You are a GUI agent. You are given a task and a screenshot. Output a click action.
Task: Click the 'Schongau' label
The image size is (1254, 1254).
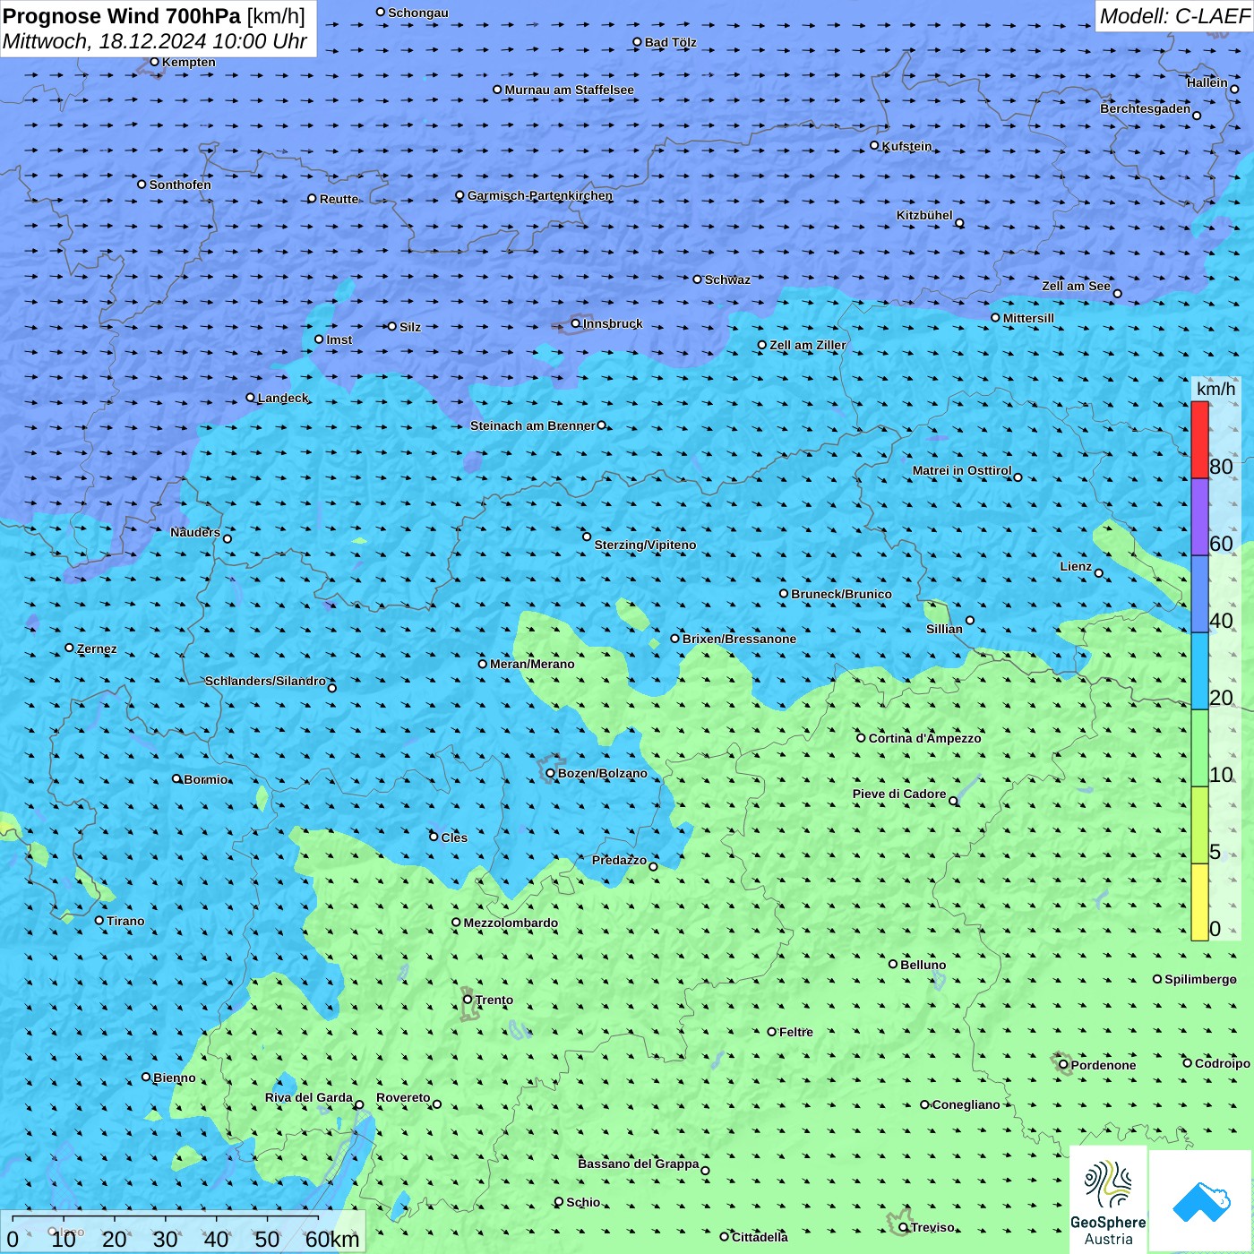coord(418,13)
